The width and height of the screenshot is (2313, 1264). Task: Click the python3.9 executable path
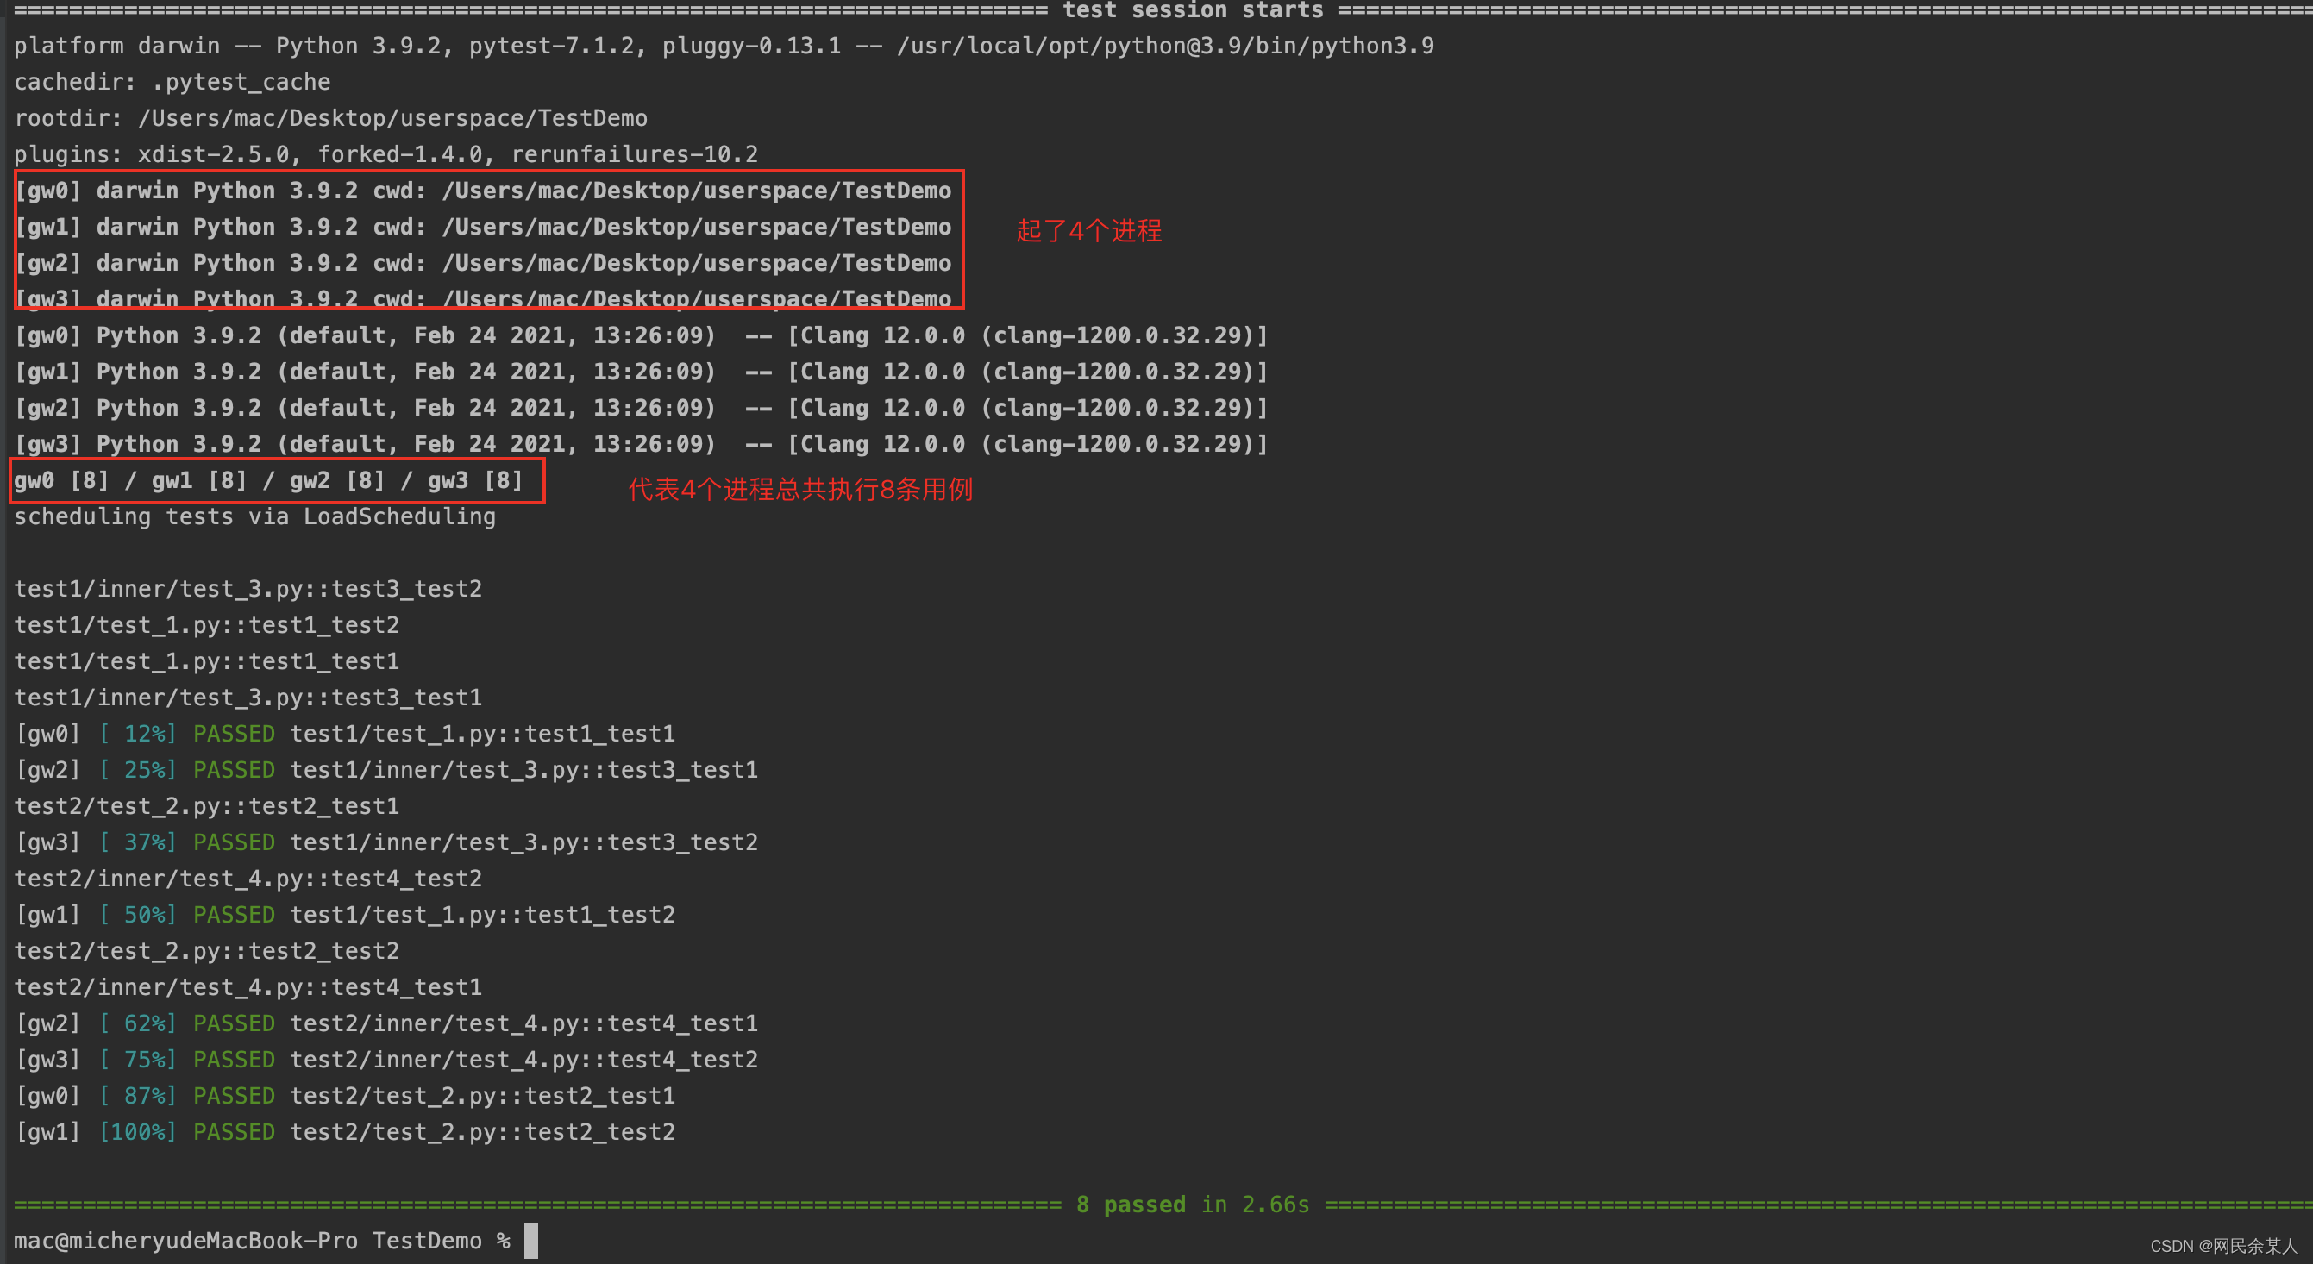tap(1164, 46)
